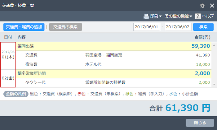
Task: Click the scrollbar down arrow
Action: pyautogui.click(x=214, y=84)
